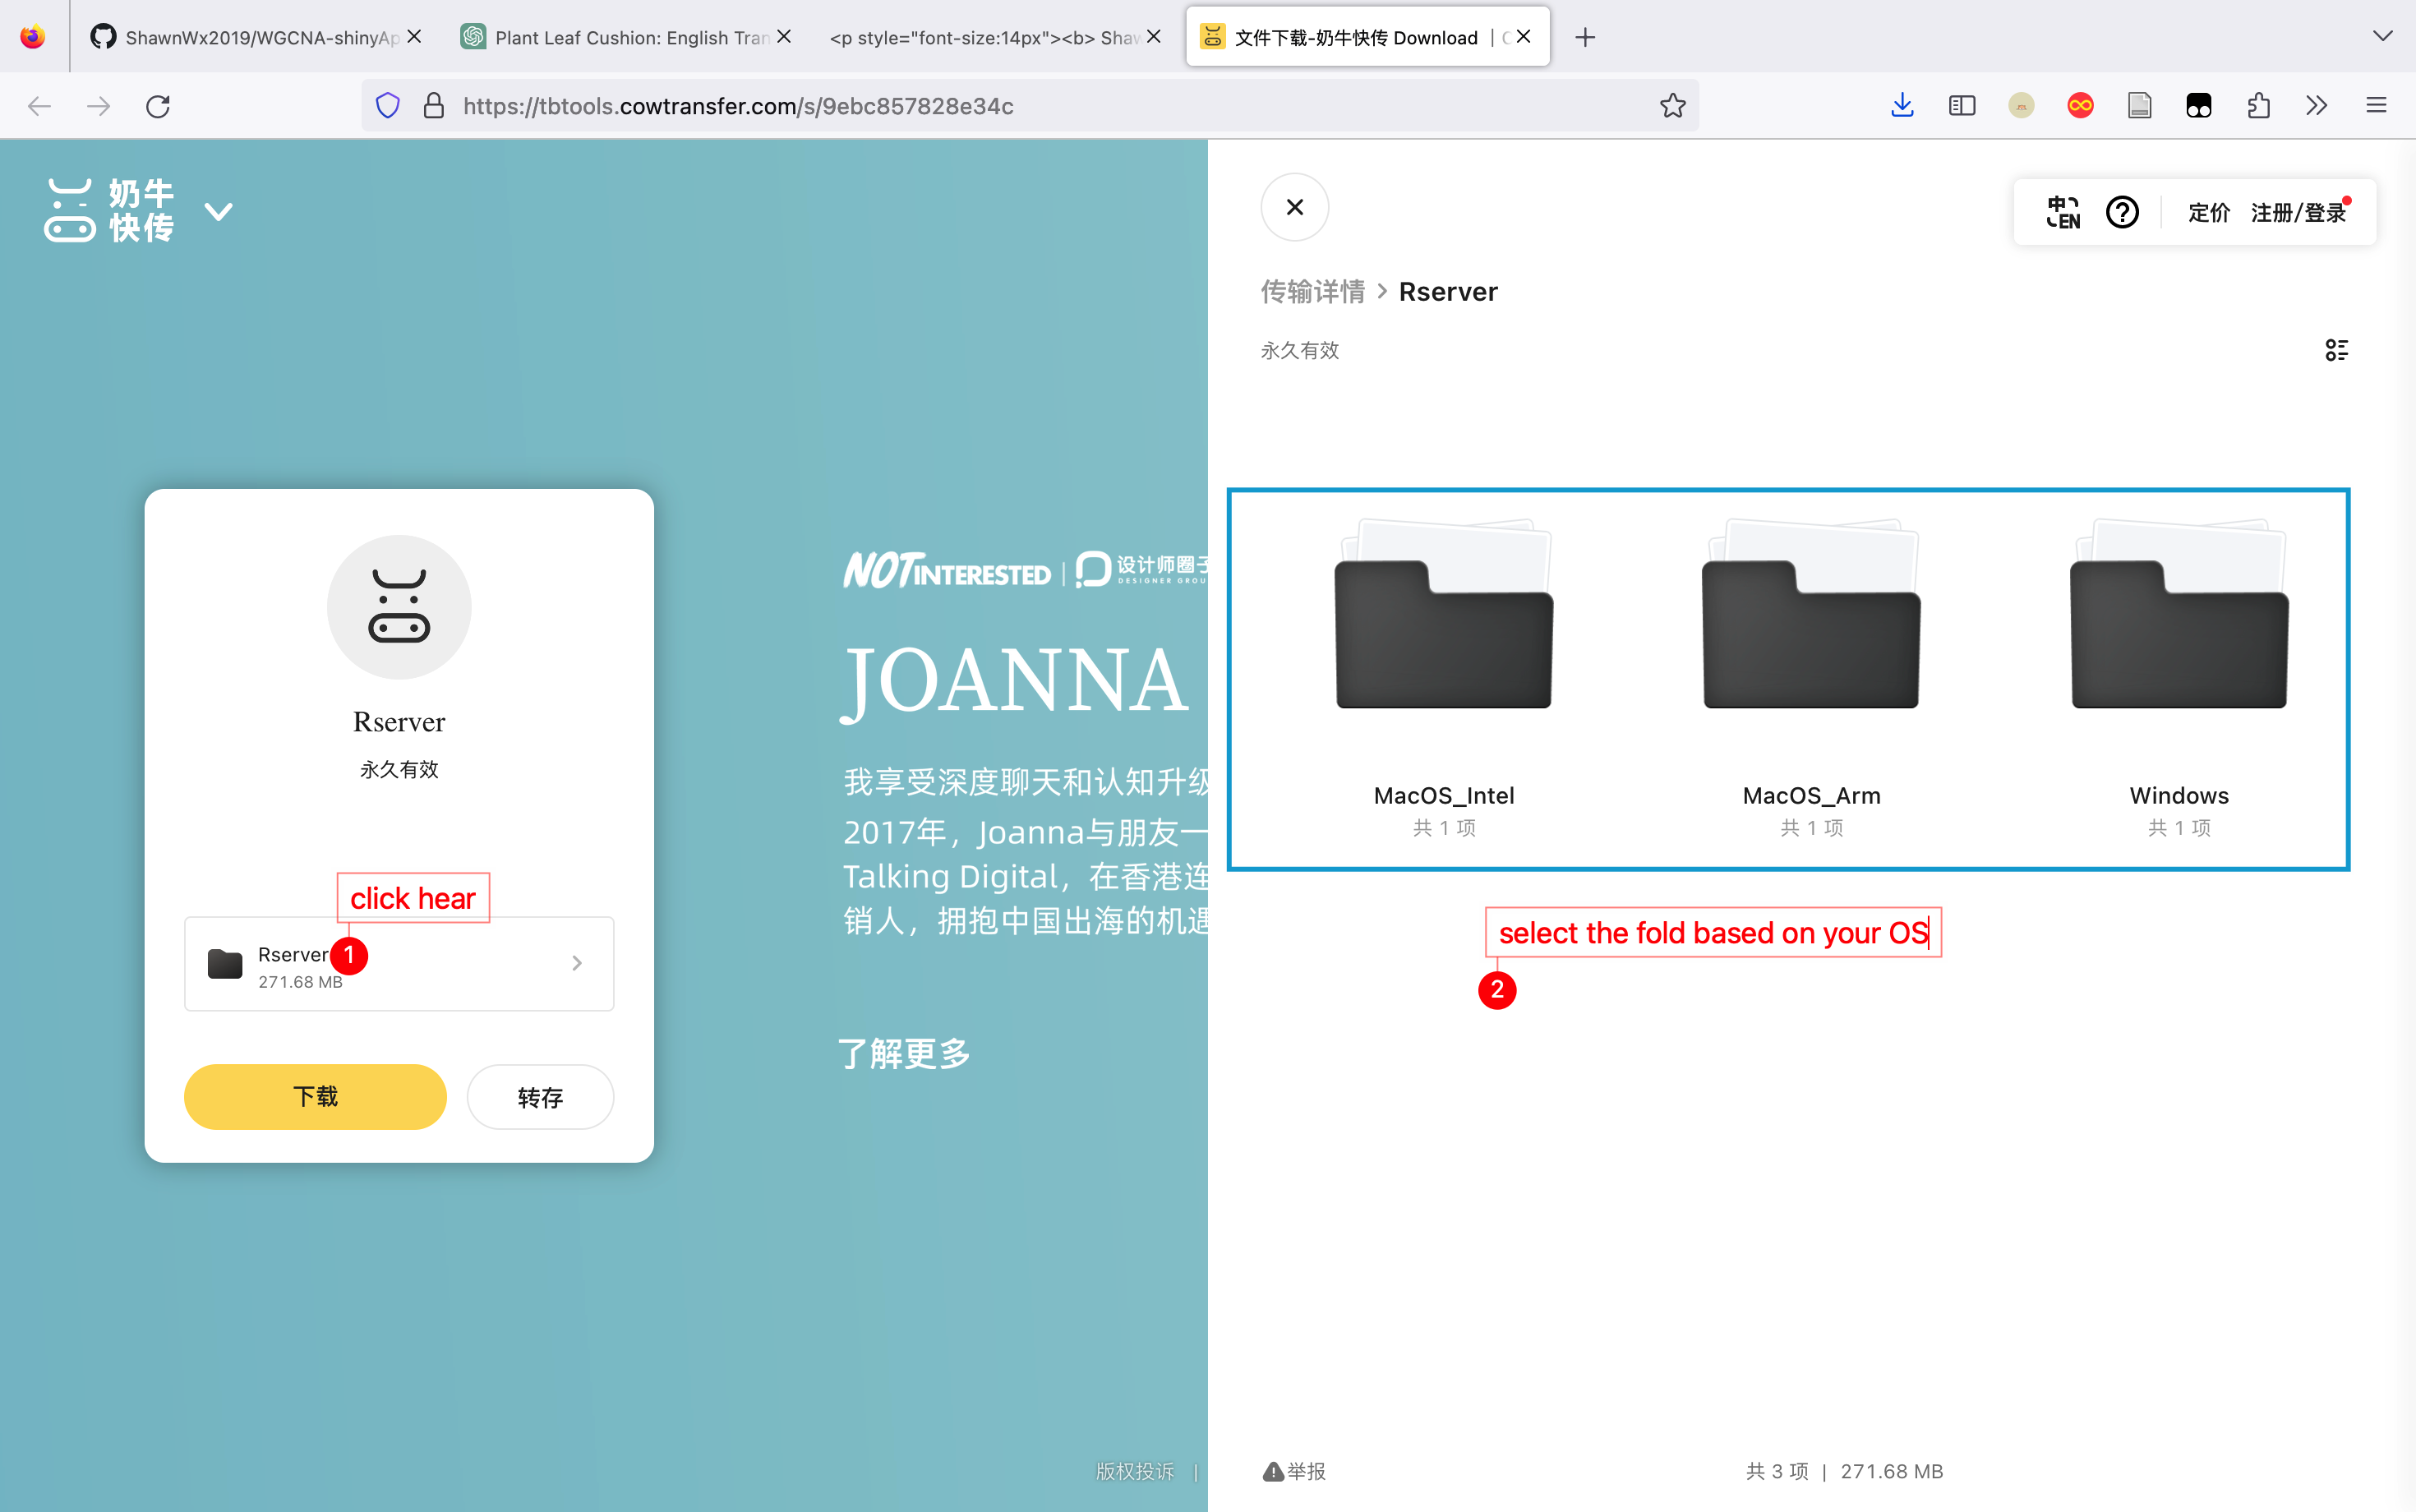The image size is (2416, 1512).
Task: Click the language switch (中/EN) icon
Action: click(x=2063, y=212)
